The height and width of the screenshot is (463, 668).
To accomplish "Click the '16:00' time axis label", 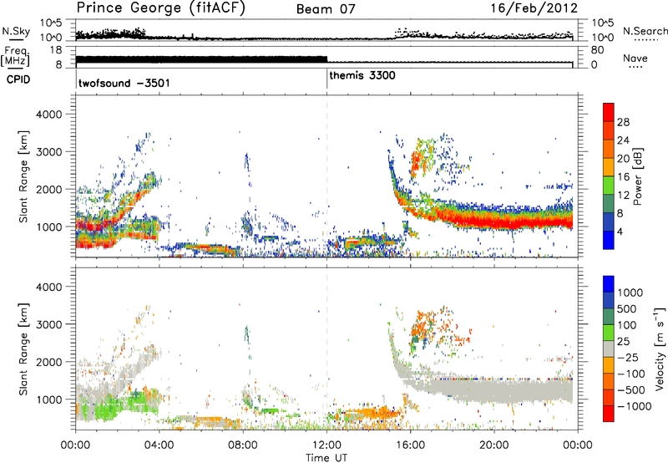I will tap(411, 445).
